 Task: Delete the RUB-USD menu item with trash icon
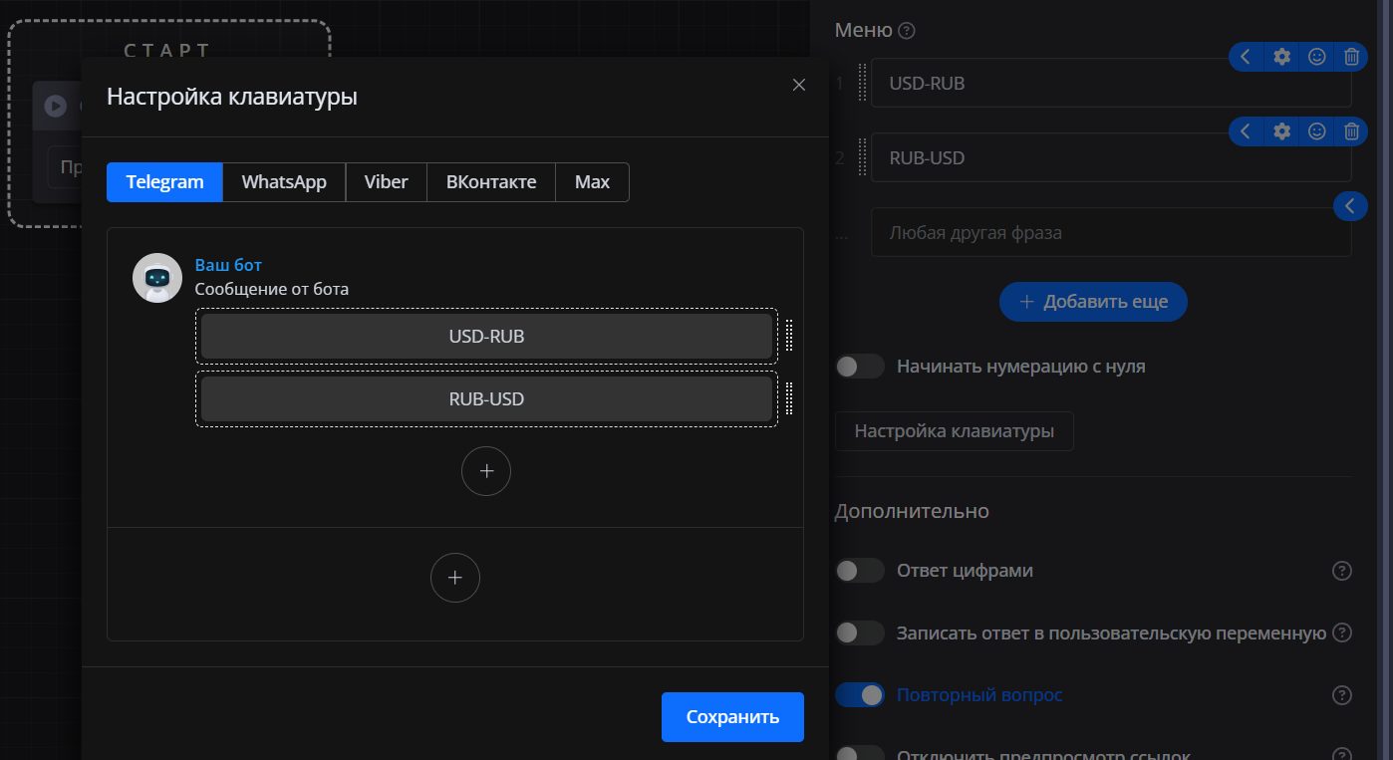[1351, 131]
